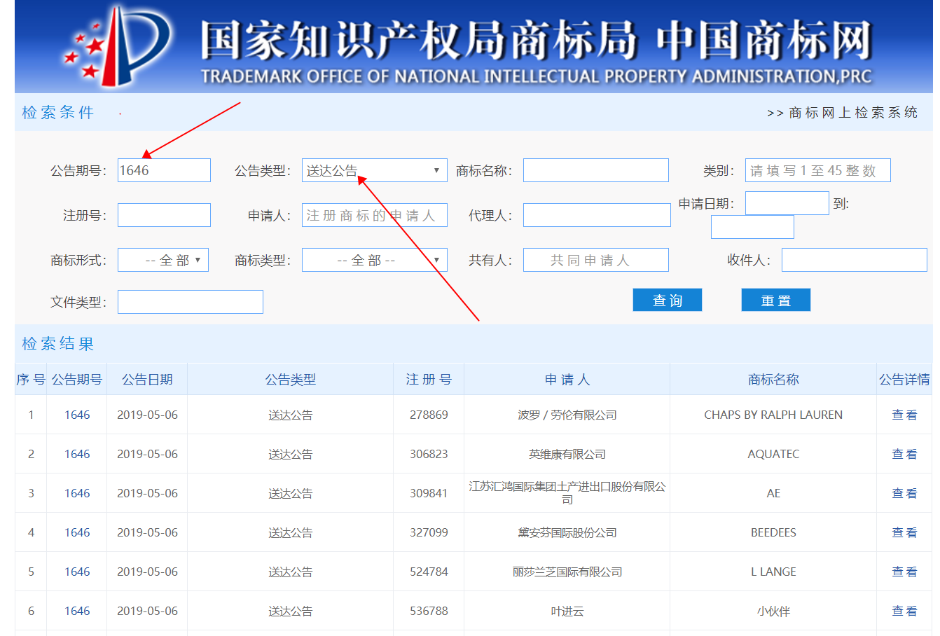Focus the 商标名称 input field
940x636 pixels.
pos(596,170)
